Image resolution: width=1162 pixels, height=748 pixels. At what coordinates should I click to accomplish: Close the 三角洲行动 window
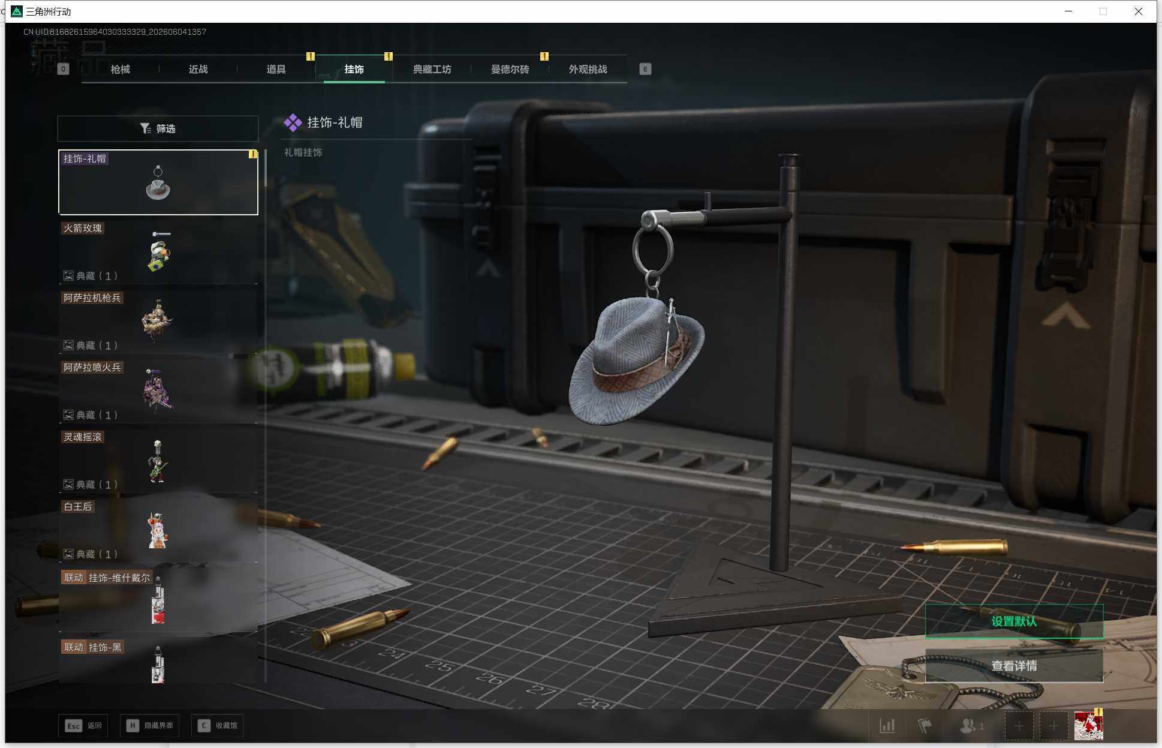click(x=1139, y=11)
